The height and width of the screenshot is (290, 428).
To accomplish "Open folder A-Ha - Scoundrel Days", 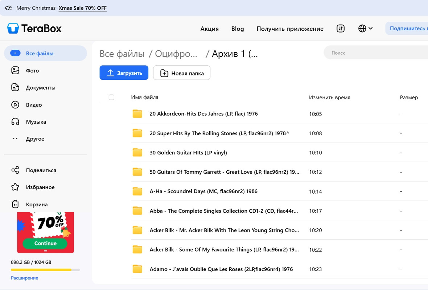I will click(x=203, y=191).
